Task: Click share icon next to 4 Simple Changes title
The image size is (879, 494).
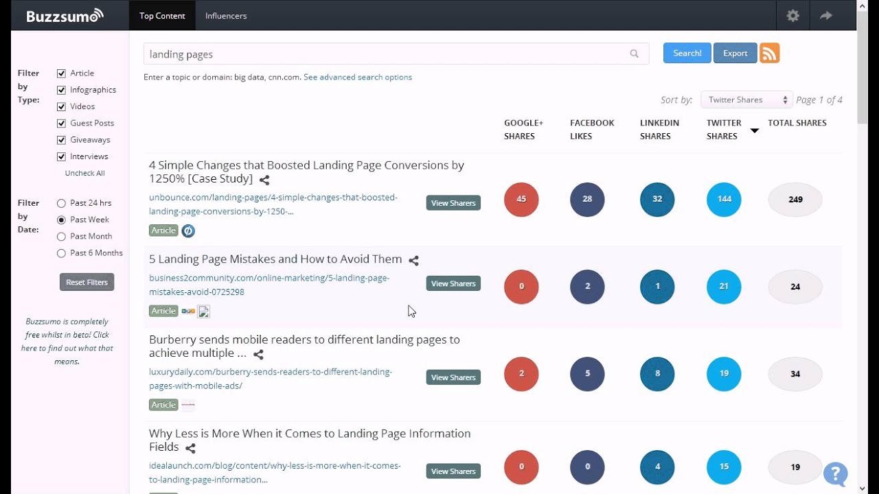Action: tap(264, 180)
